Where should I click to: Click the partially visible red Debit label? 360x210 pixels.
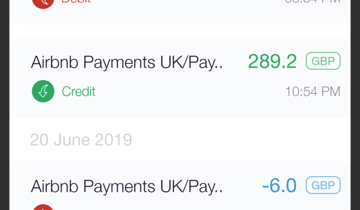[76, 2]
